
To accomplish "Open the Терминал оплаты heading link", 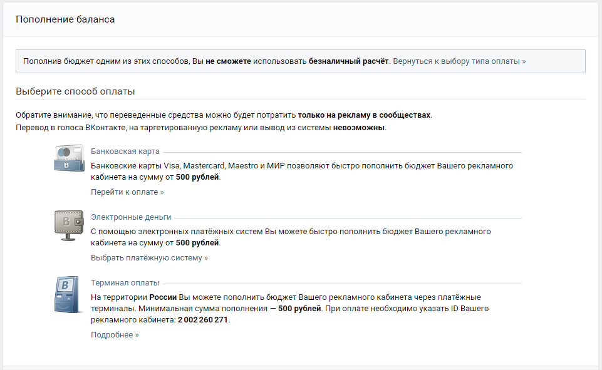I will click(125, 283).
